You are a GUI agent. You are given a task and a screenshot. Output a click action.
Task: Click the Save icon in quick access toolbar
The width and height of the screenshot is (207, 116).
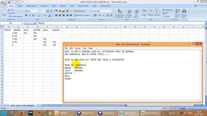(x=9, y=2)
